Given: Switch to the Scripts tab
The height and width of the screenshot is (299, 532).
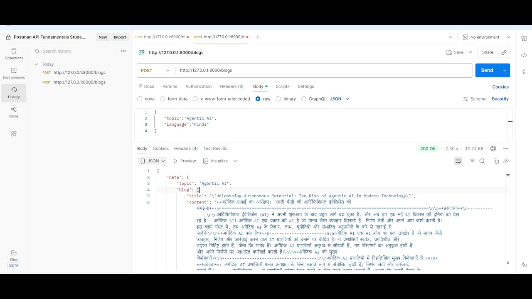Looking at the screenshot, I should coord(282,86).
